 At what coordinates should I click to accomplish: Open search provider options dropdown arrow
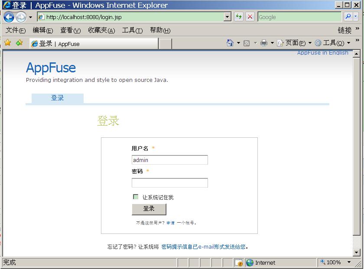click(x=356, y=16)
